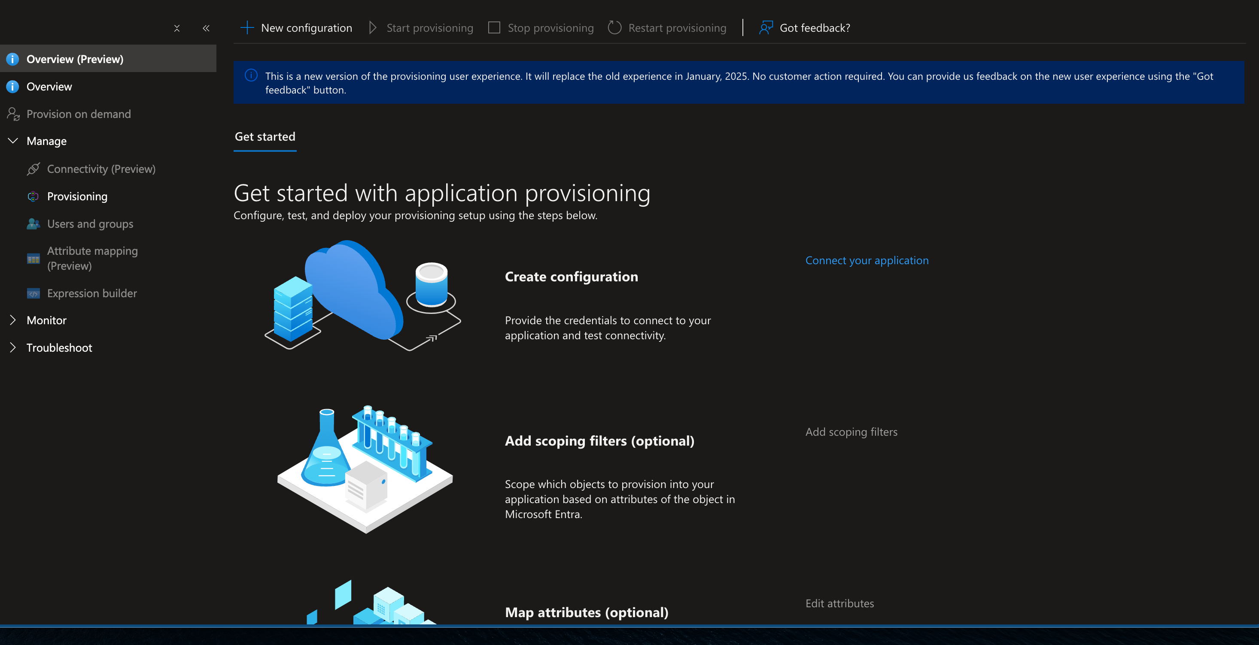Switch to the Get started tab
Screen dimensions: 1259x645
(x=265, y=137)
